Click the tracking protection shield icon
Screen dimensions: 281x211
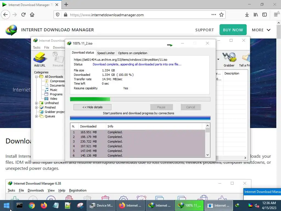tap(58, 15)
